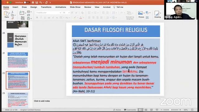Screen dimensions: 199x112
Task: Switch to the Insert tab
Action: pos(15,7)
